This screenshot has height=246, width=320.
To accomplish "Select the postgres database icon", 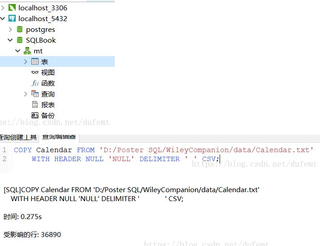I will pyautogui.click(x=20, y=29).
